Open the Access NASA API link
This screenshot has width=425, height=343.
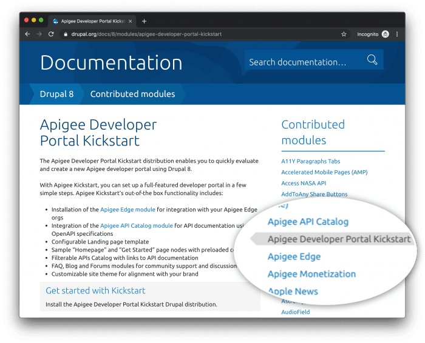[304, 183]
